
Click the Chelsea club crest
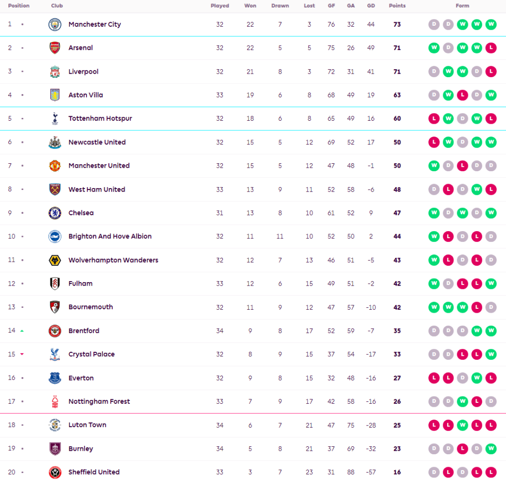55,213
